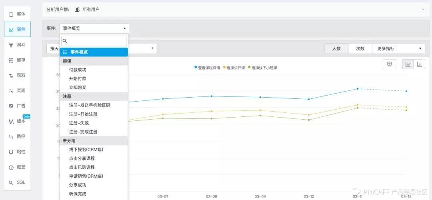Screen dimensions: 432x200
Task: Open the 获取 acquisition icon in sidebar
Action: (x=11, y=75)
